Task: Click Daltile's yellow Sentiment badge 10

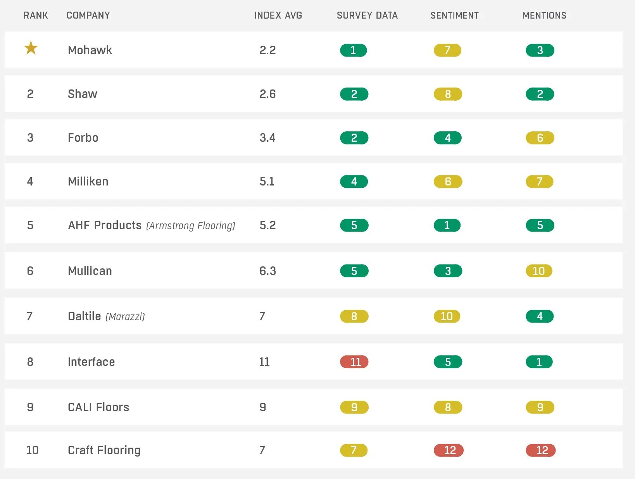Action: (447, 316)
